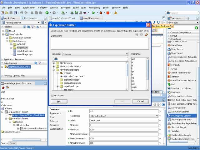Click the filter icon in Data Controls header

[x=40, y=63]
